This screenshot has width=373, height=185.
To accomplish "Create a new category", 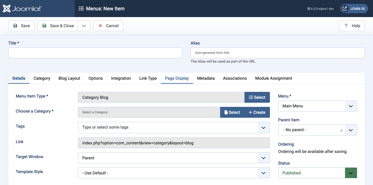I will [257, 112].
